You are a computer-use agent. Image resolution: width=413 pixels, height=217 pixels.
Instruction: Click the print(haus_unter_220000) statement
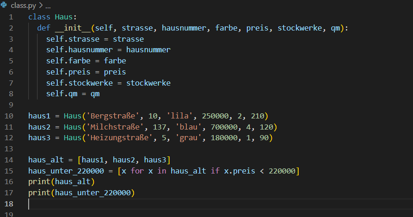[x=81, y=192]
